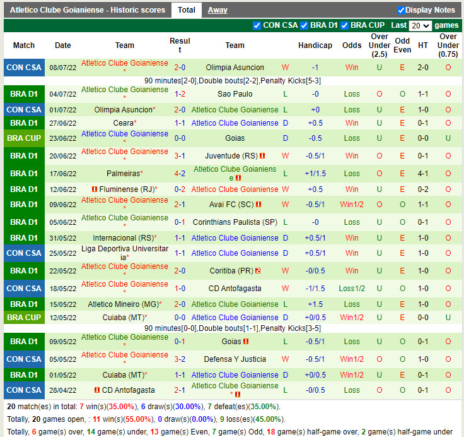
Task: Click Atletico Clube Goianiense home link on 20/06/22
Action: [125, 152]
